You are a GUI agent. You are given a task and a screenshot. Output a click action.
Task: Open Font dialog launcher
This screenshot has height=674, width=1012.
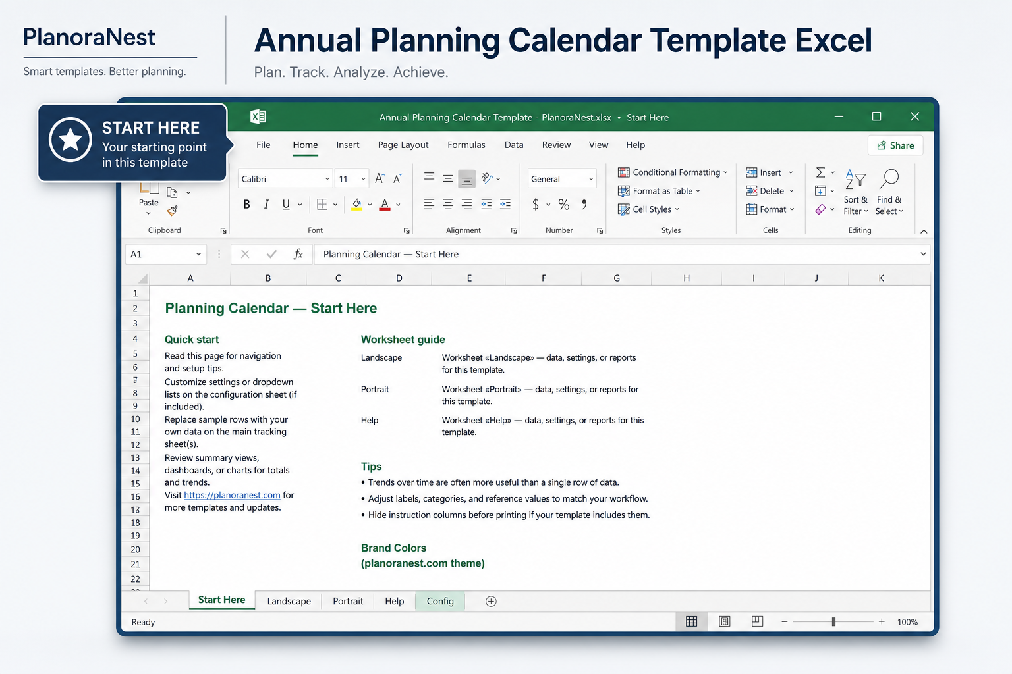click(x=407, y=230)
